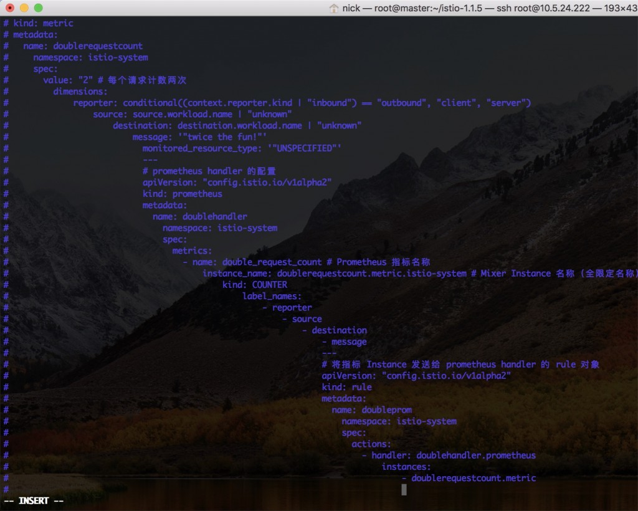The height and width of the screenshot is (511, 638).
Task: Click the 'metrics:' line
Action: (192, 251)
